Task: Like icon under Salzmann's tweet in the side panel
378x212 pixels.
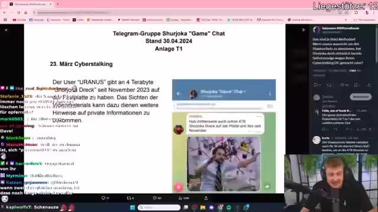Action: (x=342, y=85)
